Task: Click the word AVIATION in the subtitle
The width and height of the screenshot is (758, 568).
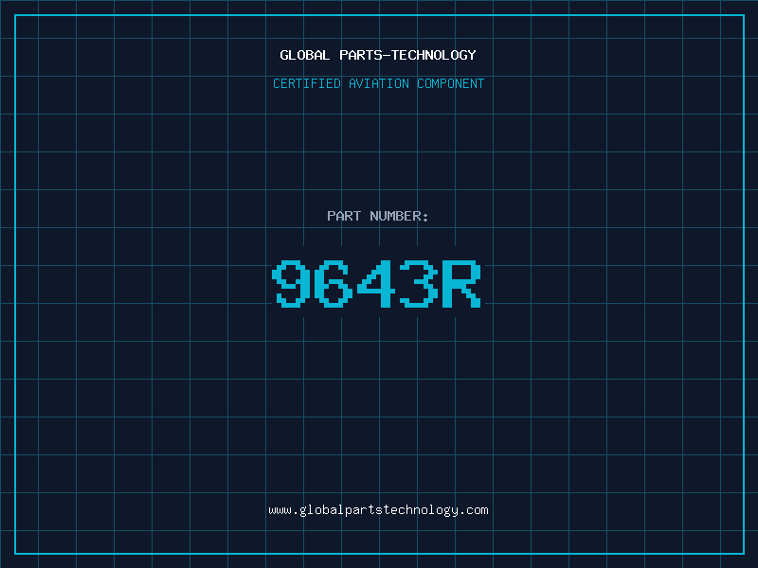Action: (x=378, y=84)
